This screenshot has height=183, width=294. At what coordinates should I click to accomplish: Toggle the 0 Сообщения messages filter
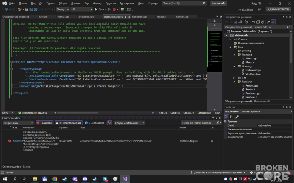(94, 123)
